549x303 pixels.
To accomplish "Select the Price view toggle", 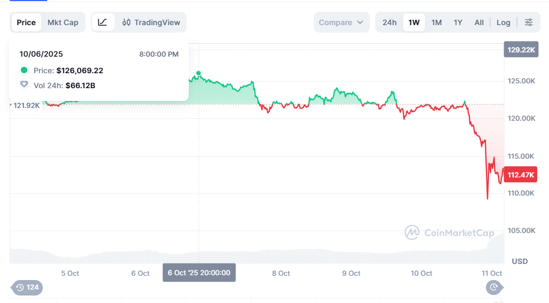I will (26, 22).
